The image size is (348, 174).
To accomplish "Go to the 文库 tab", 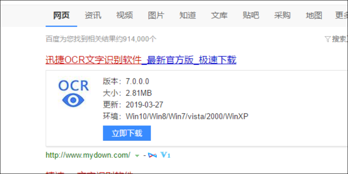I will pos(219,15).
